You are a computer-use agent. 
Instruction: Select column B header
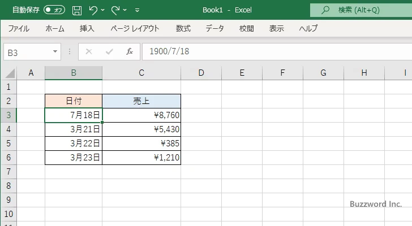pyautogui.click(x=74, y=73)
